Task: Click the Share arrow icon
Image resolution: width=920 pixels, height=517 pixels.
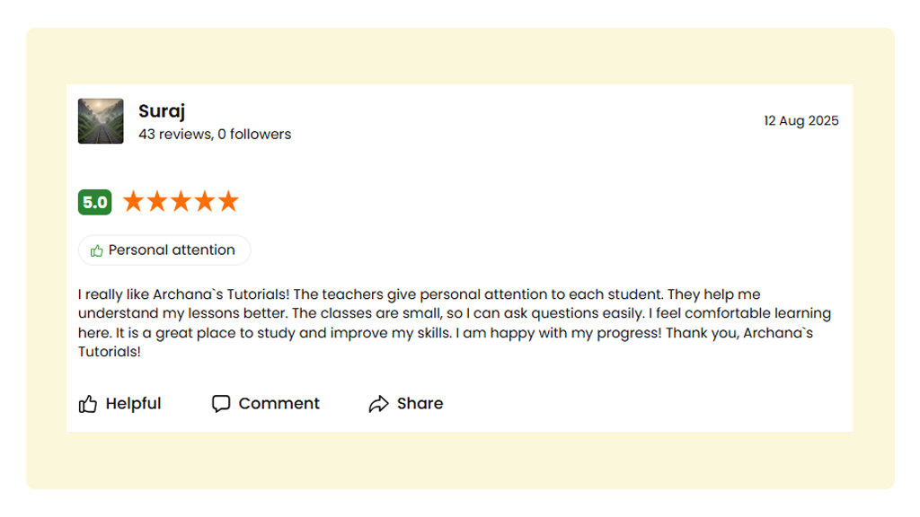Action: pos(378,404)
